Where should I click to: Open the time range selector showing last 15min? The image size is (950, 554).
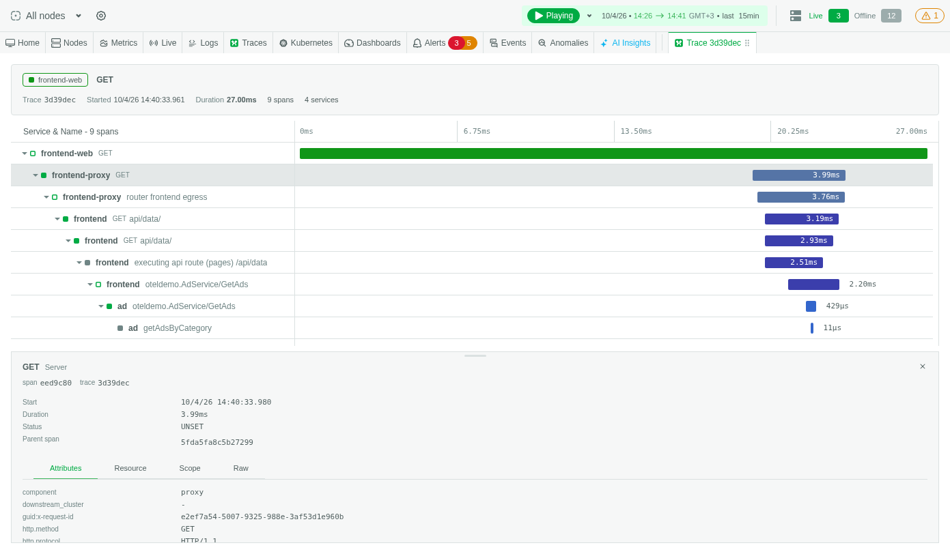tap(680, 16)
